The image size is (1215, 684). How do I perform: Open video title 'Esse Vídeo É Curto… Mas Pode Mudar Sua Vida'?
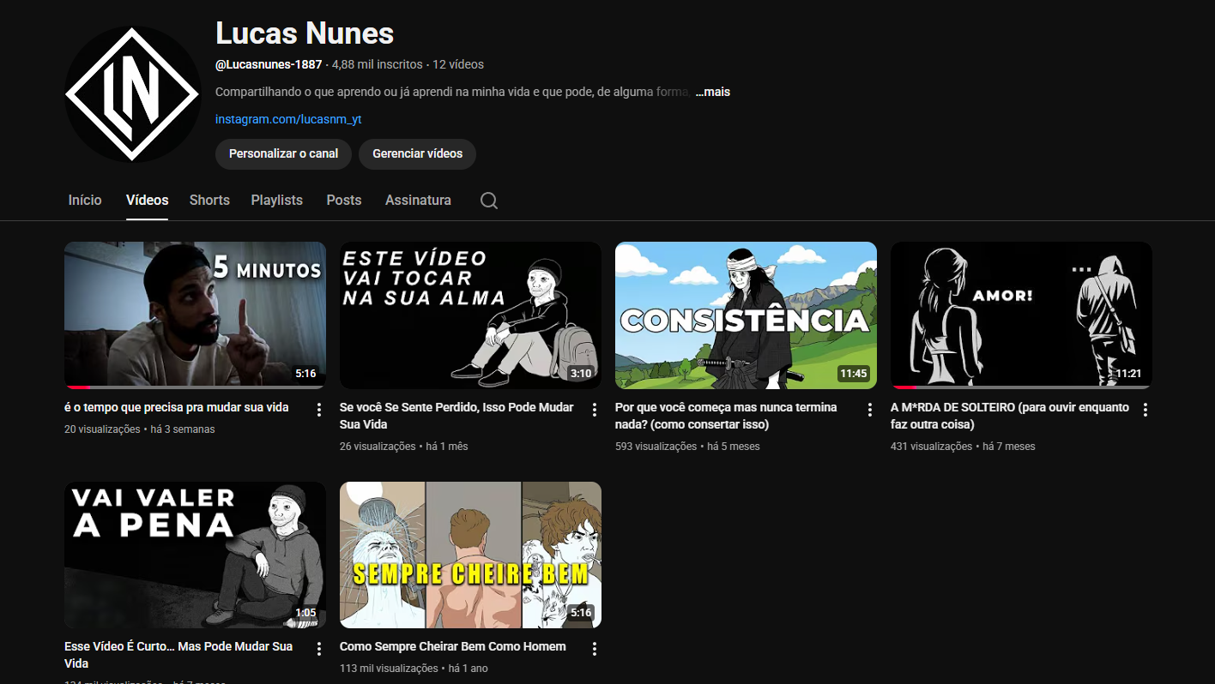[x=178, y=655]
